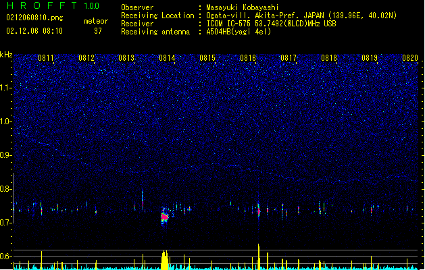Click the Receiving Location value text
The height and width of the screenshot is (270, 425).
tap(301, 16)
